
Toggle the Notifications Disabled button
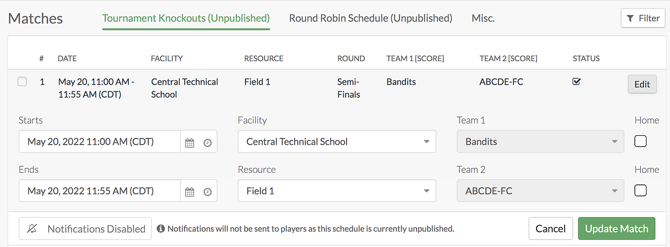coord(85,229)
